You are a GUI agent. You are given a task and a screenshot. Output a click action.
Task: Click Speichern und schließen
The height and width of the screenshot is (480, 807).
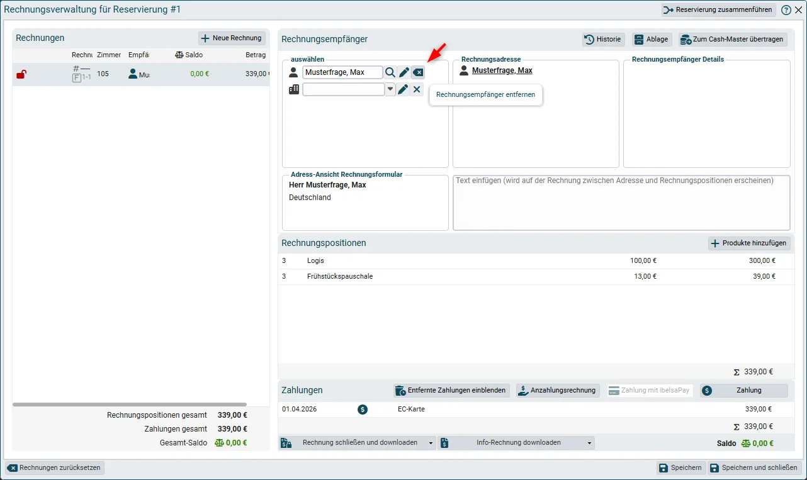click(x=755, y=468)
